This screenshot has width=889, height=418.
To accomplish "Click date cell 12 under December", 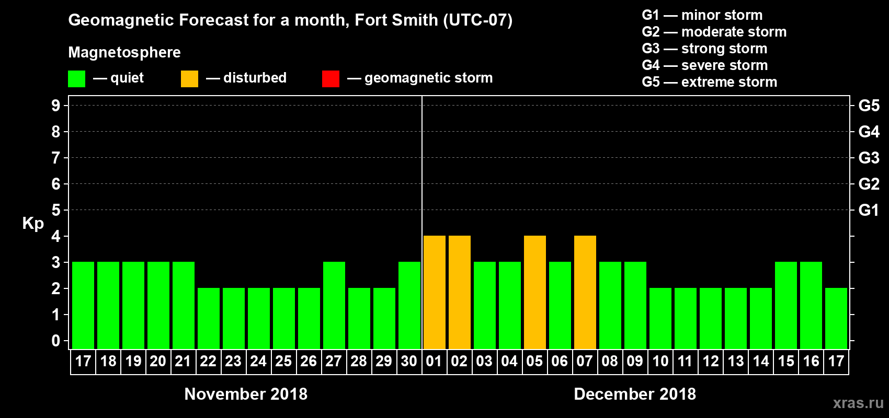I will pos(711,362).
